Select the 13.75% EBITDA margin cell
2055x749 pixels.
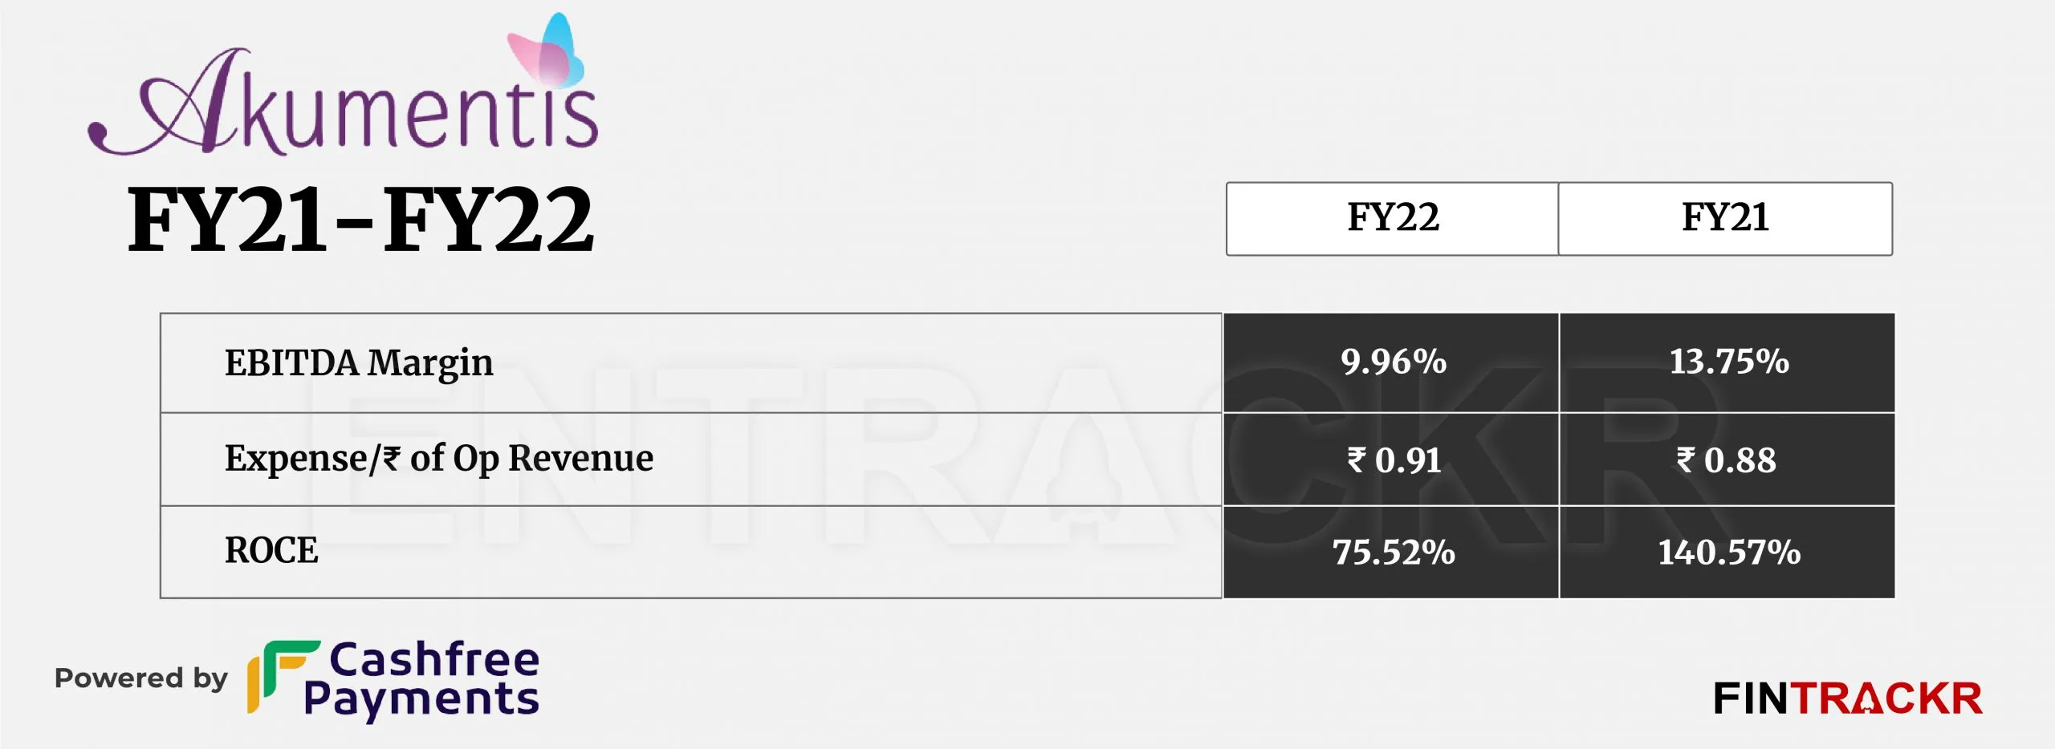click(x=1727, y=362)
